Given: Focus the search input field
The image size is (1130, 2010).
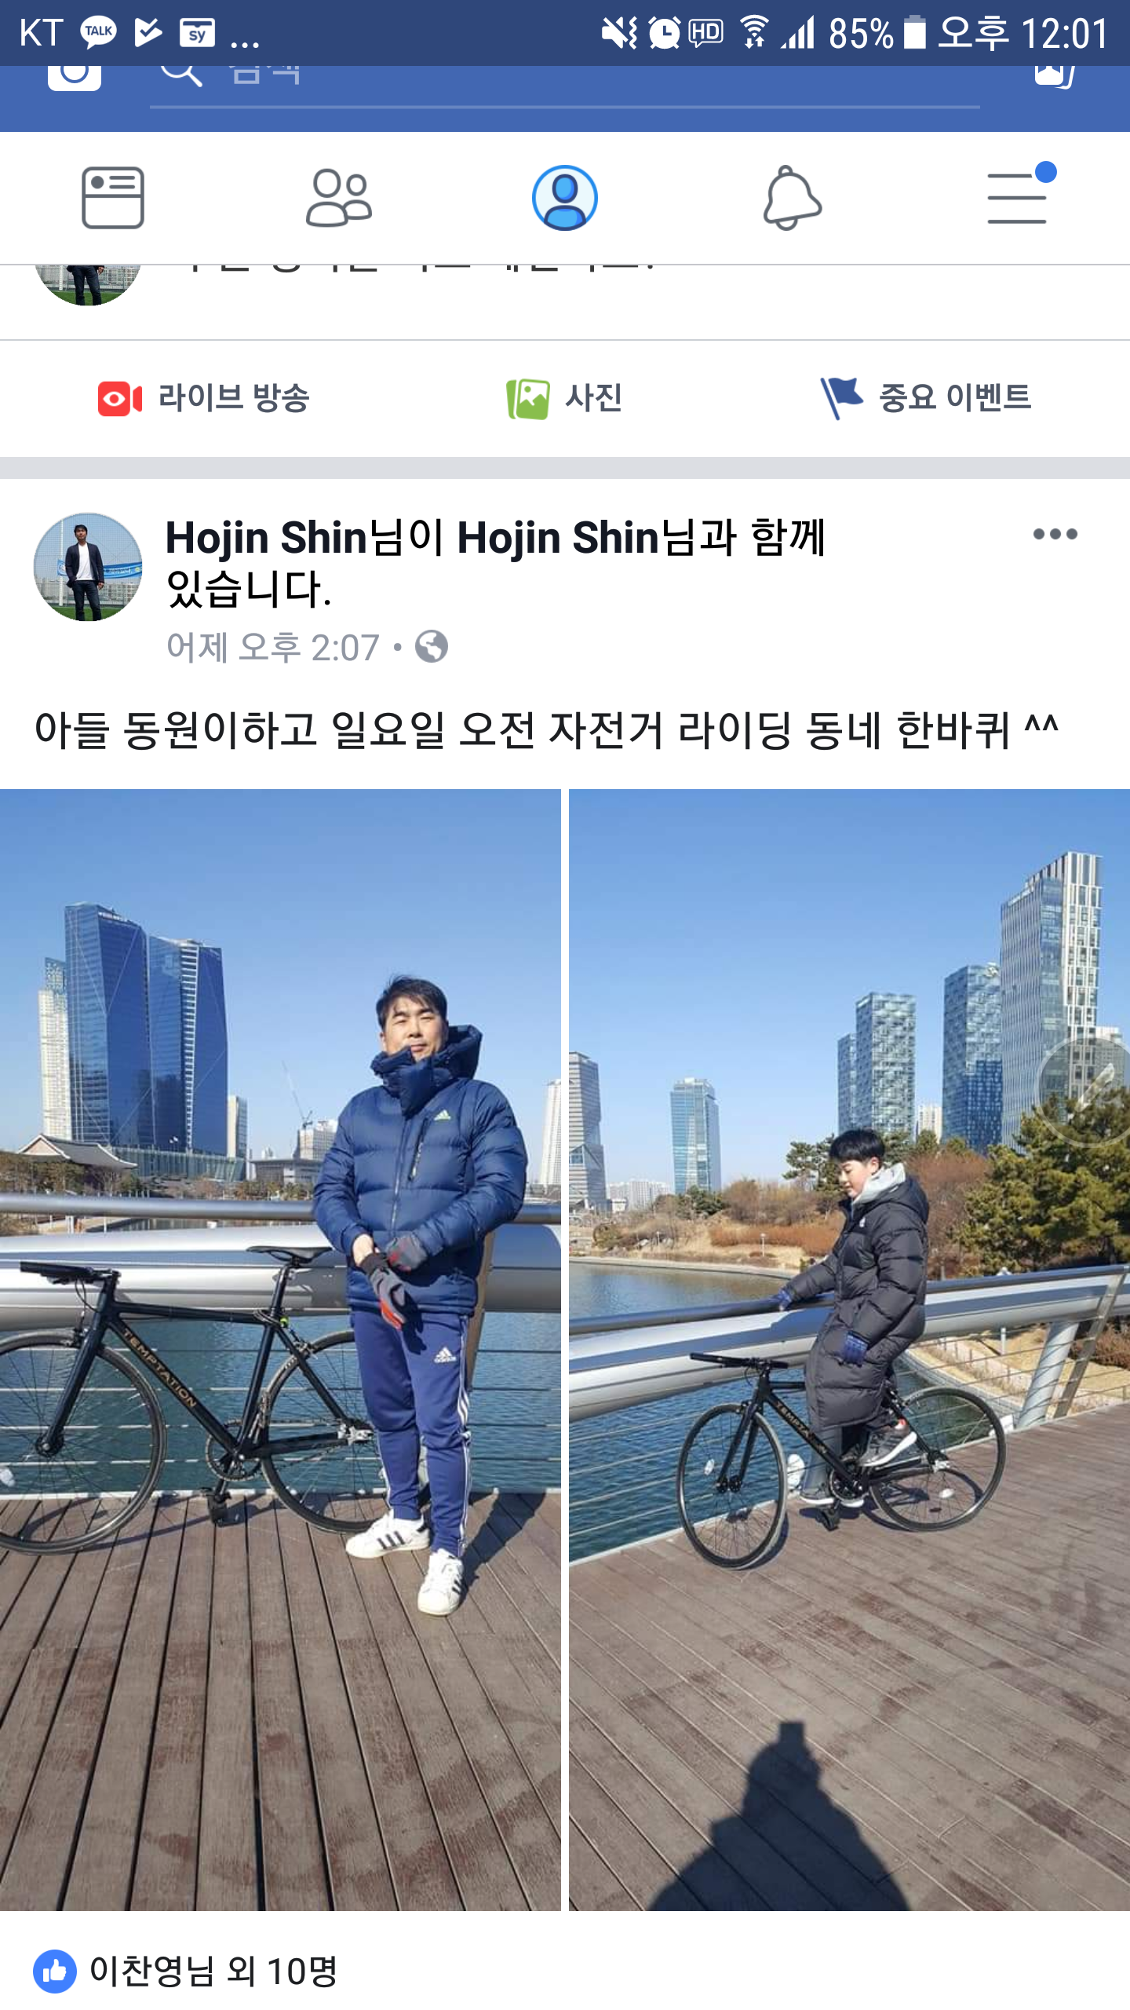Looking at the screenshot, I should click(565, 83).
